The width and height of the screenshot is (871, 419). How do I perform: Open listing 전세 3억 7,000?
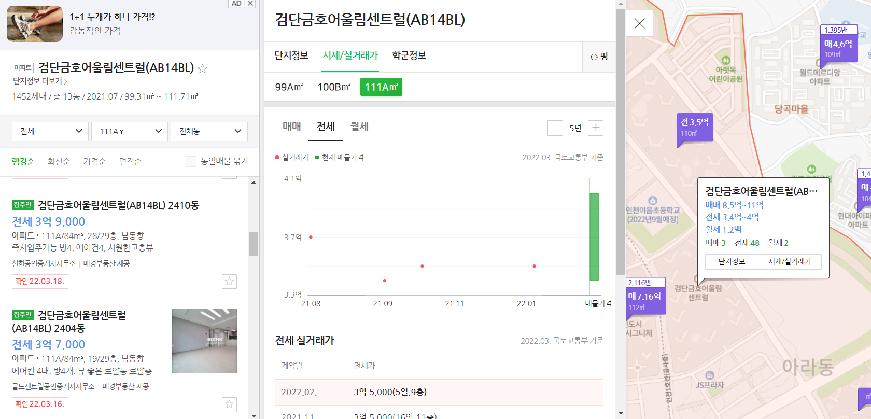point(48,344)
